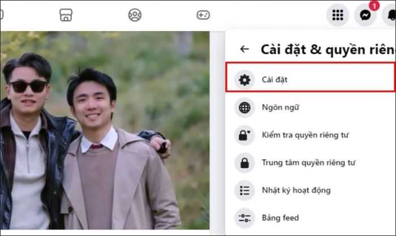The height and width of the screenshot is (236, 396).
Task: Click the gear icon beside Cài đặt
Action: coord(244,80)
